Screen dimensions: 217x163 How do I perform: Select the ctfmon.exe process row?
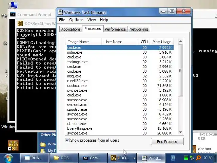[x=120, y=124]
